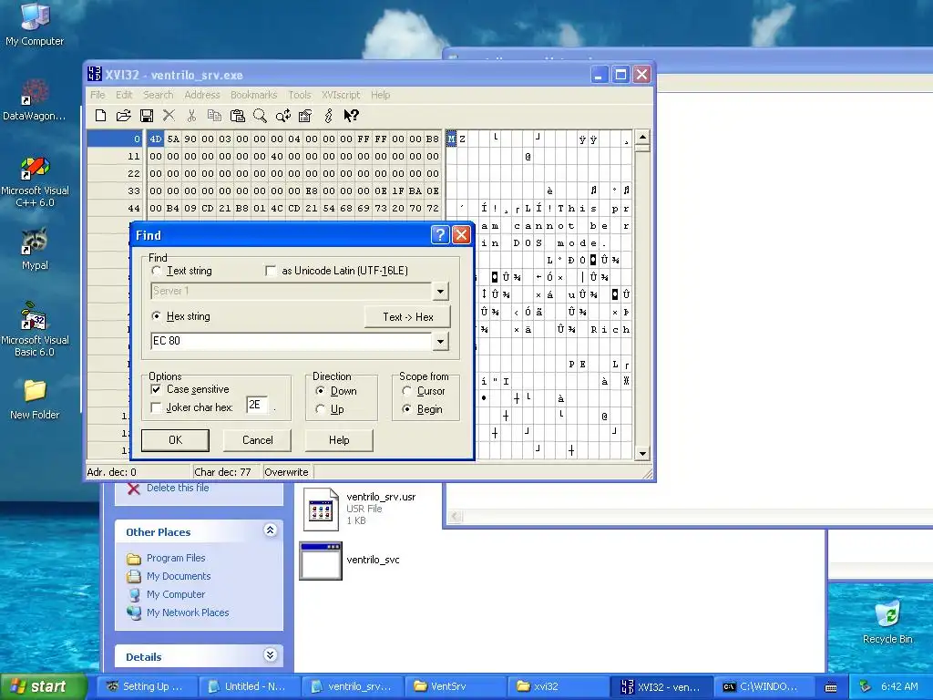
Task: Select the New Folder desktop icon
Action: 35,399
